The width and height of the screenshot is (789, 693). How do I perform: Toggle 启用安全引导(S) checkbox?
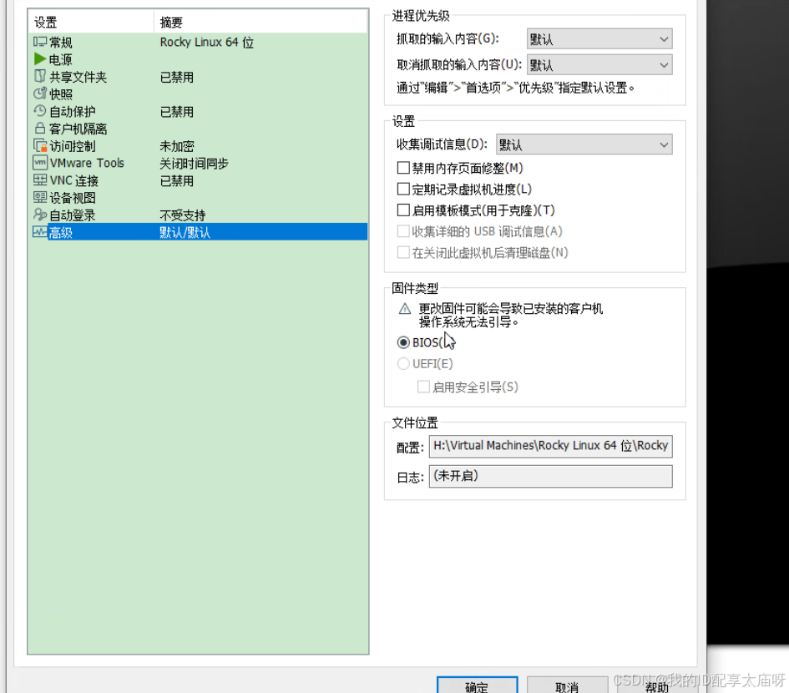tap(423, 387)
